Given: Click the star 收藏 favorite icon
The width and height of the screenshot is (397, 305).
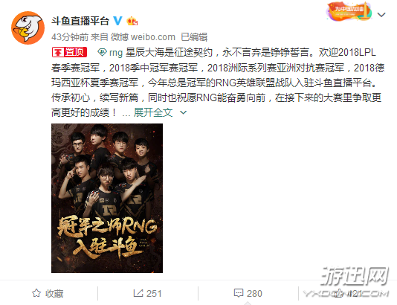Looking at the screenshot, I should (36, 293).
